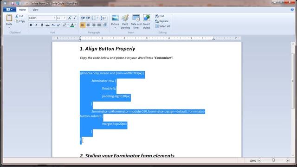Select Justify alignment
The image size is (297, 167).
tap(99, 25)
